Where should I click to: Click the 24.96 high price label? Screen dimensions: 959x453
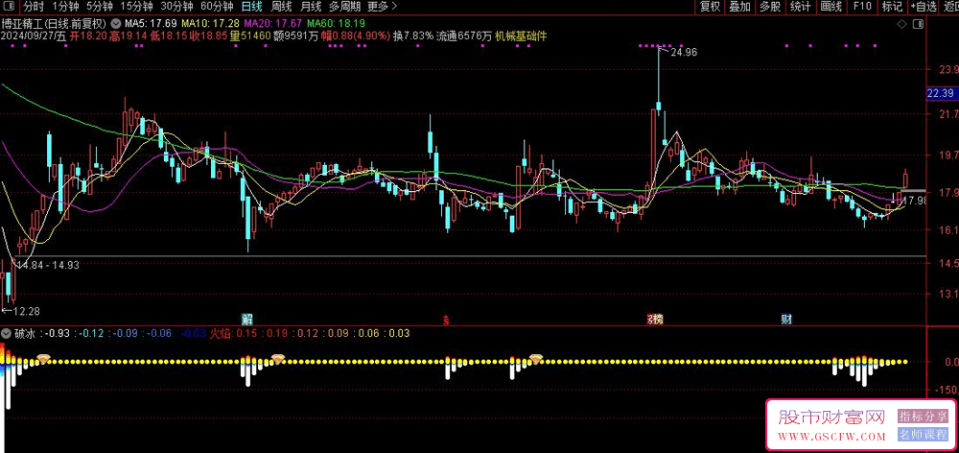click(684, 53)
